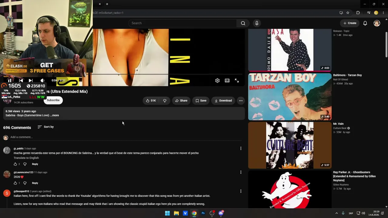Seek in the video progress bar

(168, 74)
